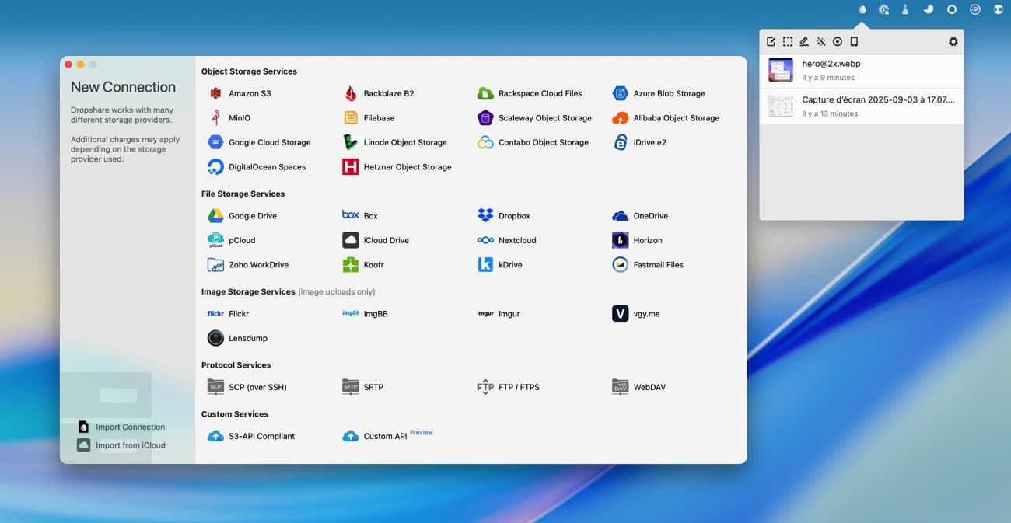This screenshot has width=1011, height=523.
Task: Choose DigitalOcean Spaces
Action: coord(257,167)
